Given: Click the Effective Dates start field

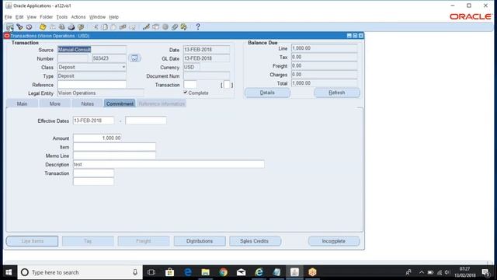Looking at the screenshot, I should (93, 121).
